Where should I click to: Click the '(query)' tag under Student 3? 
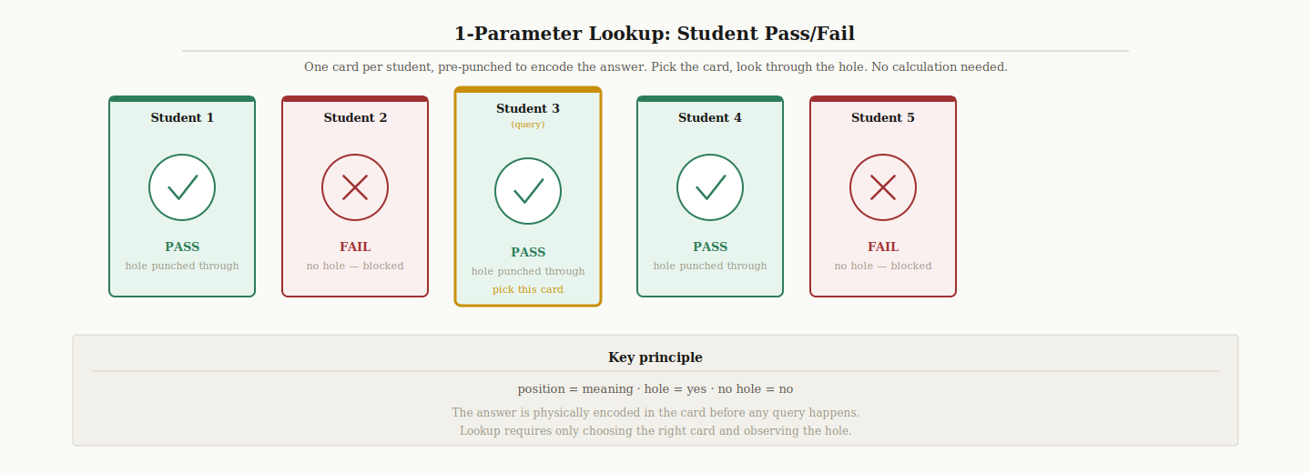528,125
